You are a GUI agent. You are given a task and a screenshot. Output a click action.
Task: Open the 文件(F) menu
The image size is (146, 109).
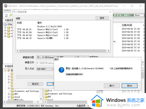[7, 10]
